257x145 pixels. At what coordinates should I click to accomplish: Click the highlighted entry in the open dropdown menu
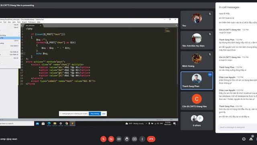tap(10, 38)
